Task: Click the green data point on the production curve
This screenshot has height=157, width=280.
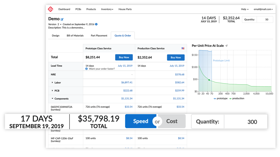Action: tap(209, 80)
